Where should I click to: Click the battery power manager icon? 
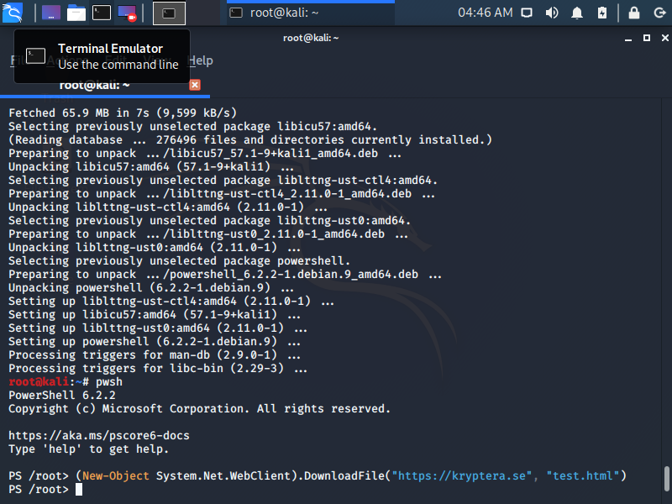pyautogui.click(x=601, y=13)
